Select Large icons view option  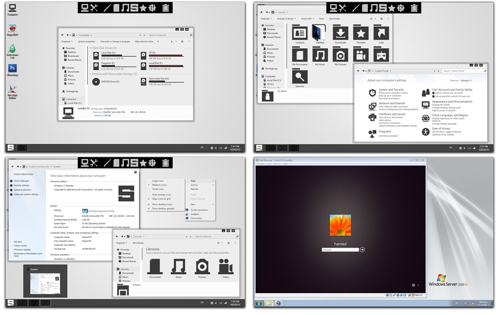point(158,181)
